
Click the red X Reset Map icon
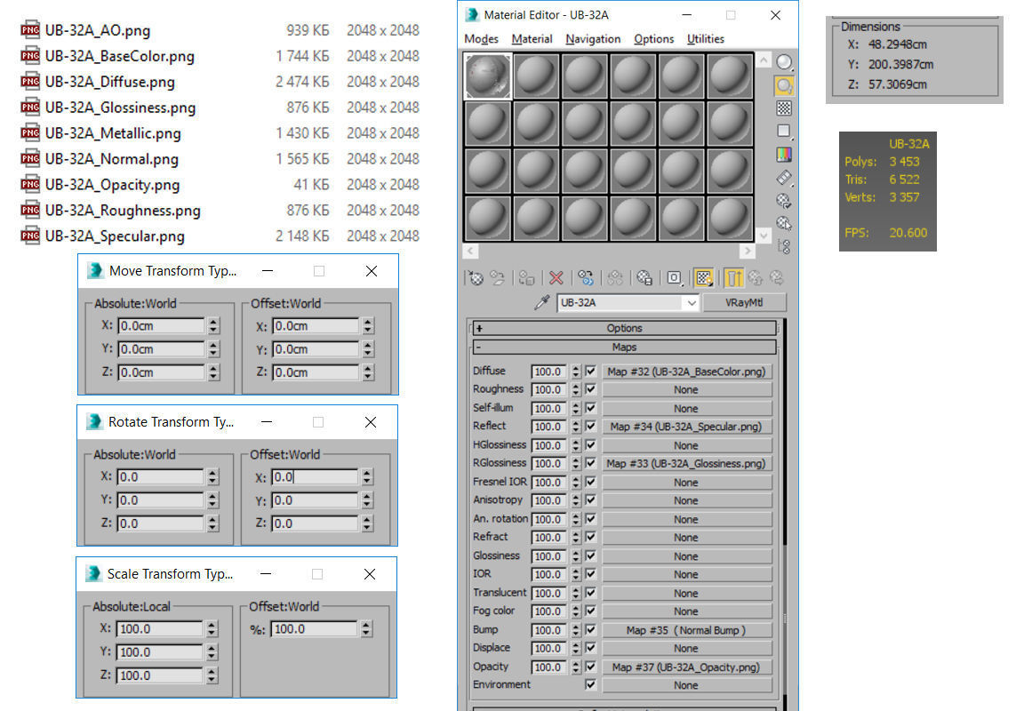coord(556,278)
